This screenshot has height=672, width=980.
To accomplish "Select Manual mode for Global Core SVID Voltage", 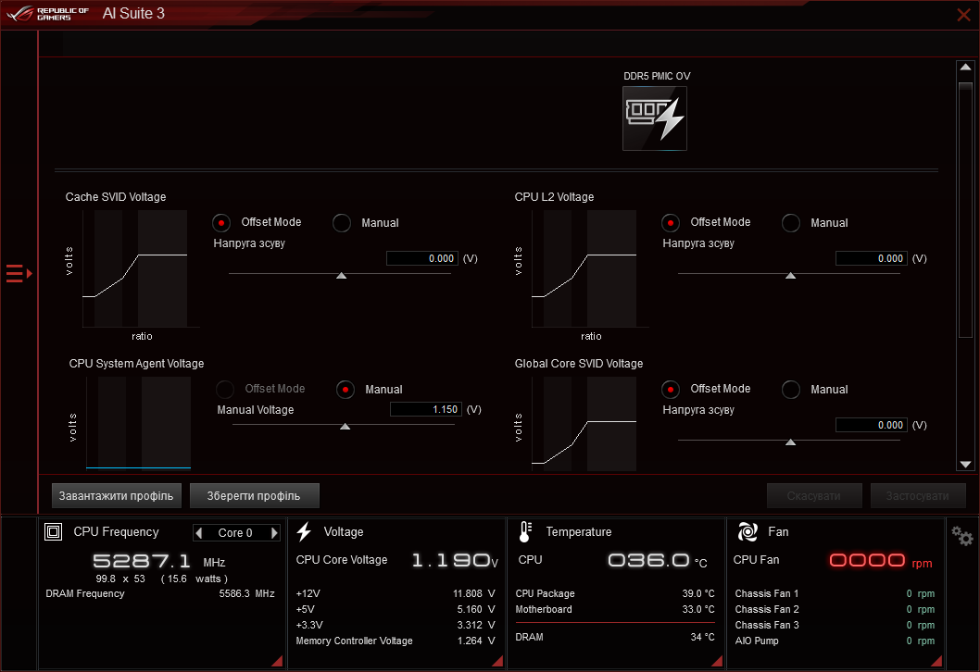I will pos(790,389).
